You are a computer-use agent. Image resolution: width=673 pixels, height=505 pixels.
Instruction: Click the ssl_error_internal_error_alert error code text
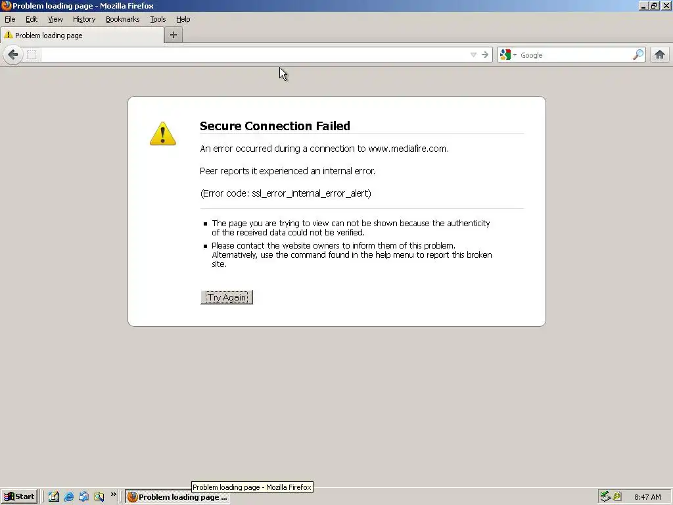[x=310, y=193]
